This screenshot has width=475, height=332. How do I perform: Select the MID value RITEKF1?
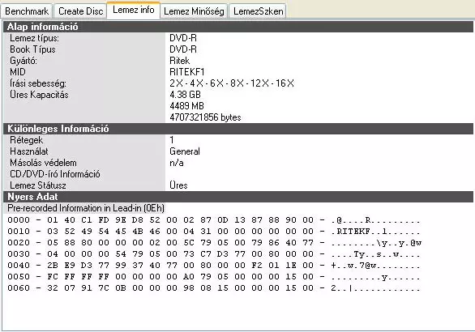tap(187, 72)
